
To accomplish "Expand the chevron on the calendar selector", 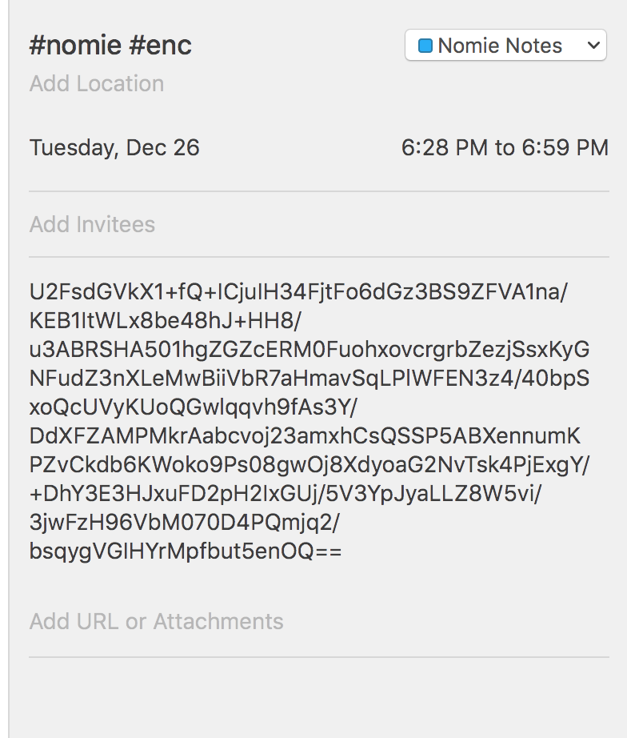I will pyautogui.click(x=593, y=46).
